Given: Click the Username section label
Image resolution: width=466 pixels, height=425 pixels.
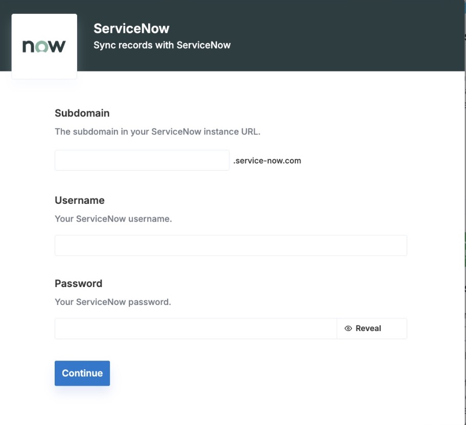Looking at the screenshot, I should click(80, 200).
